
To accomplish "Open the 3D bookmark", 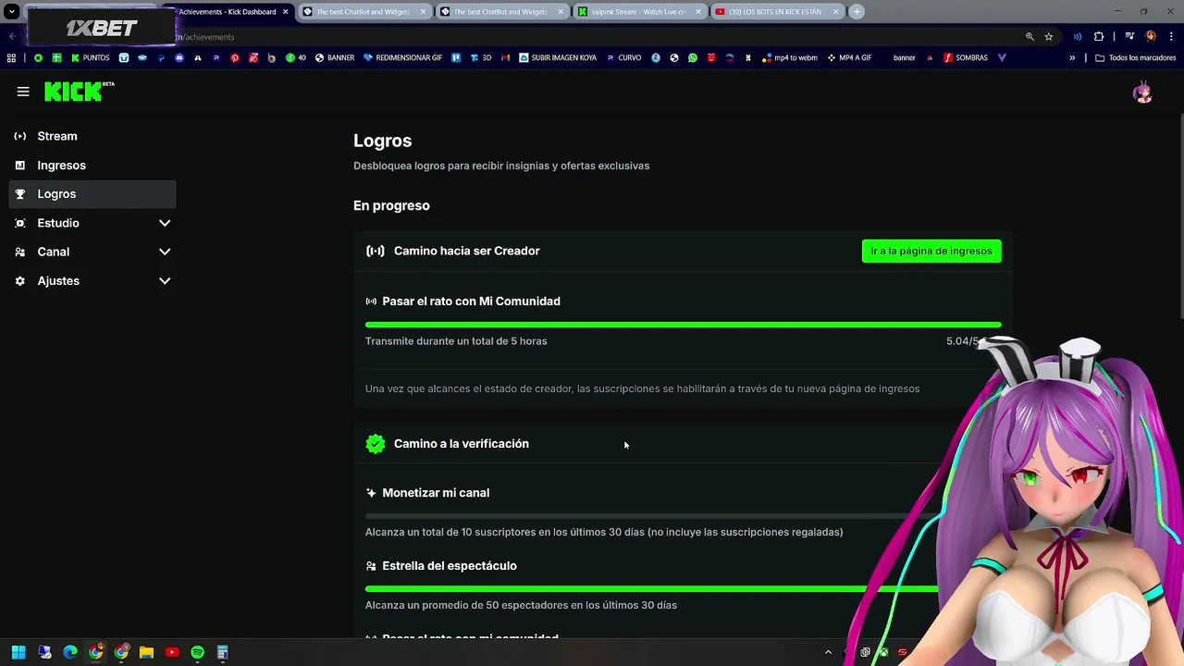I will click(481, 57).
